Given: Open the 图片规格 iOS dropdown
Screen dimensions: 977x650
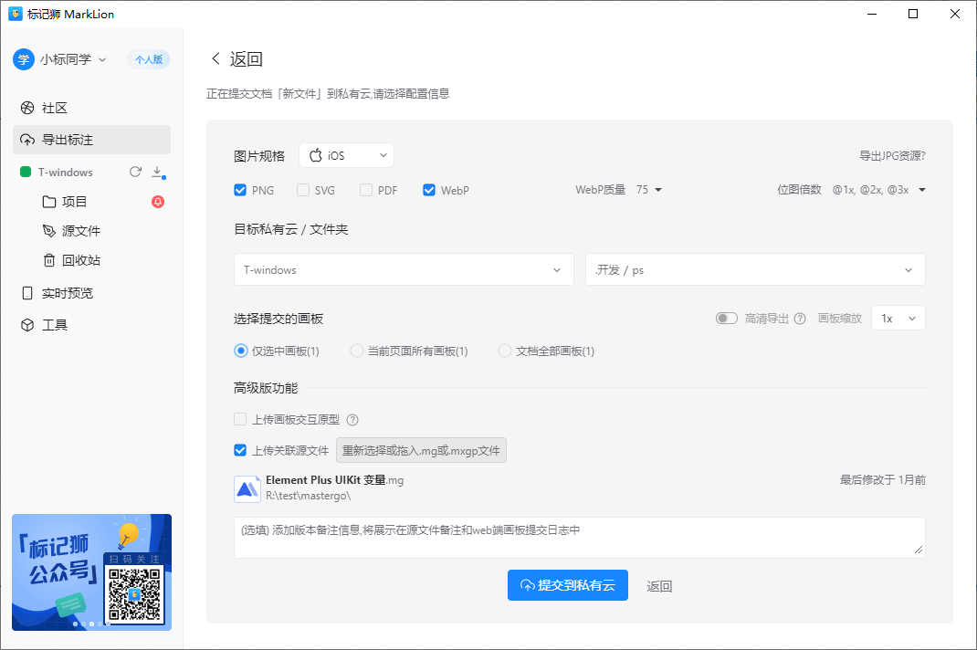Looking at the screenshot, I should pyautogui.click(x=346, y=155).
